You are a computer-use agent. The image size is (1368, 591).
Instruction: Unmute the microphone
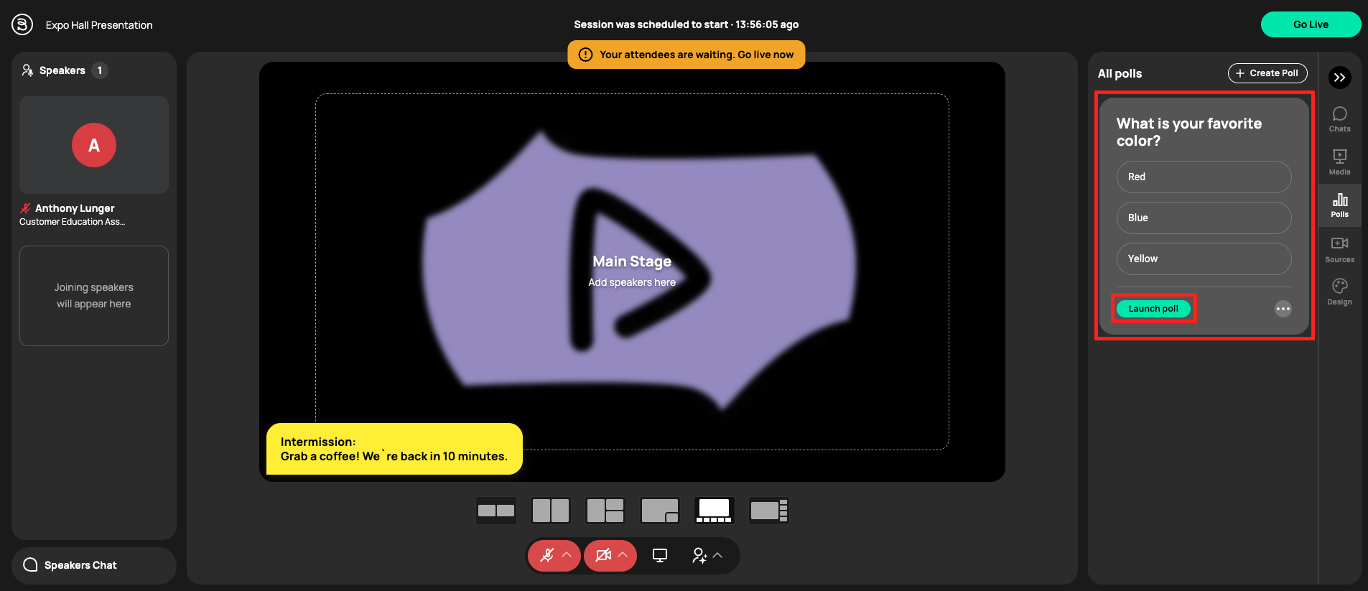[x=547, y=556]
